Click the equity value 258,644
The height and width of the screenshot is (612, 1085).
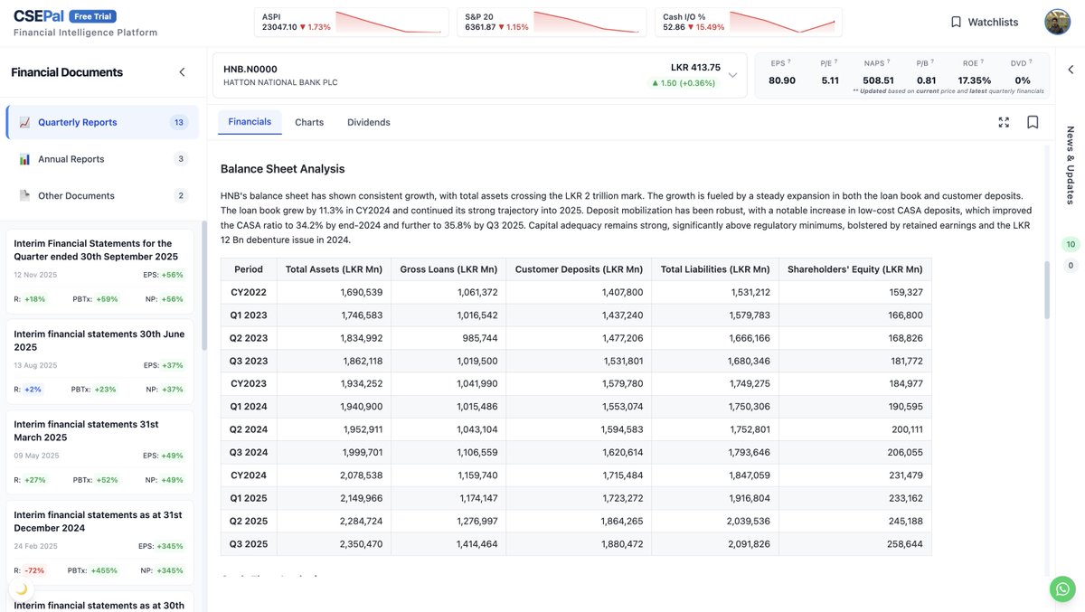905,544
